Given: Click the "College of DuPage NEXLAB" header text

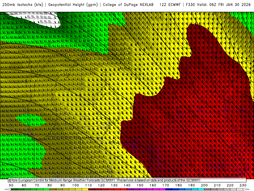Looking at the screenshot, I should click(128, 5).
